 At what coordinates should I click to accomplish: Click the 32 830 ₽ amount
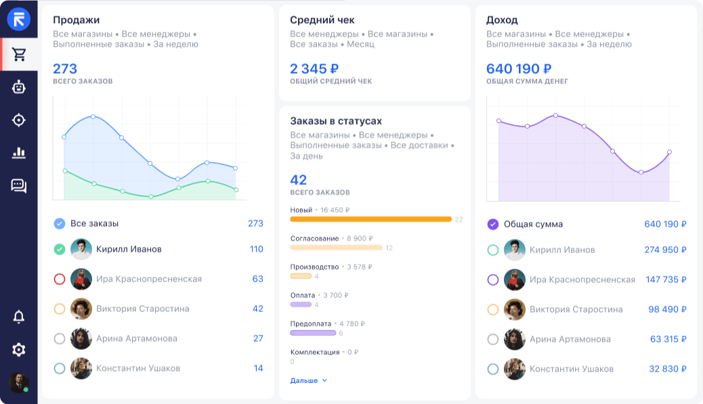point(668,369)
